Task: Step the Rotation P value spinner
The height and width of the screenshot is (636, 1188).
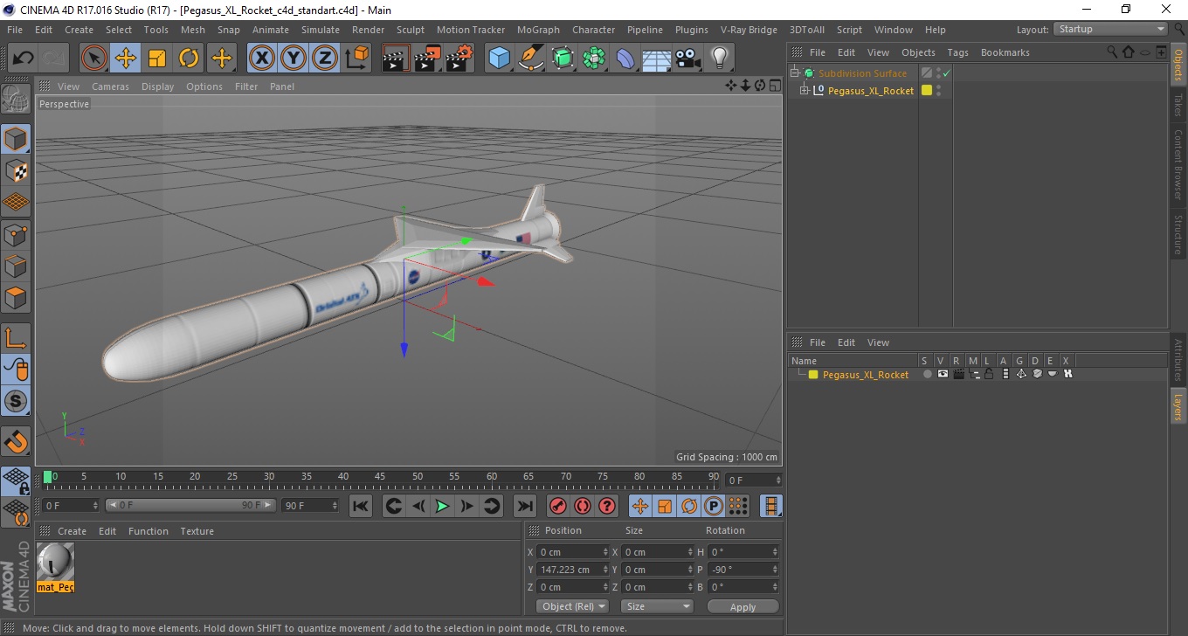Action: tap(775, 570)
